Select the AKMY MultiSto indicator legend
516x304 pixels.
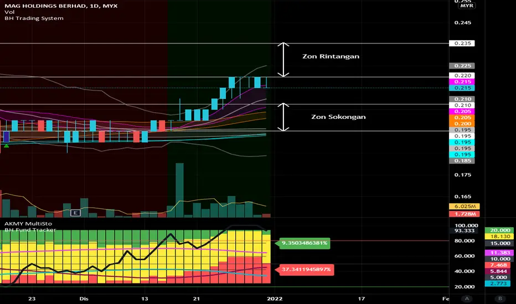(x=28, y=223)
